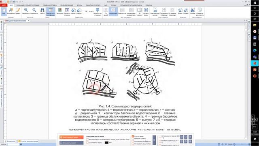This screenshot has height=146, width=259.
Task: Fit page to window size
Action: [x=164, y=12]
